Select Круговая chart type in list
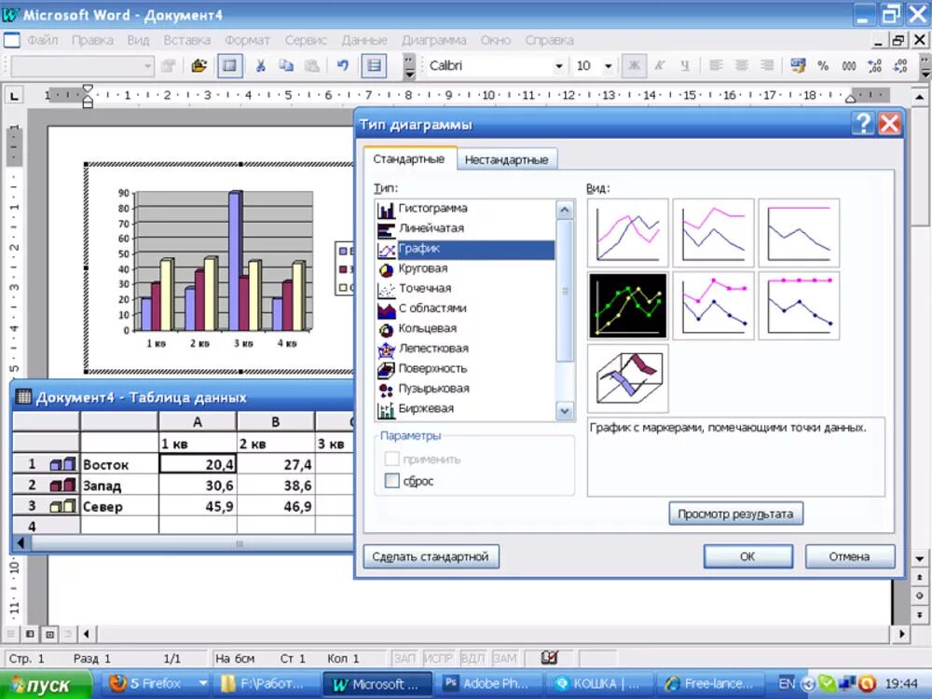The height and width of the screenshot is (699, 932). coord(422,268)
